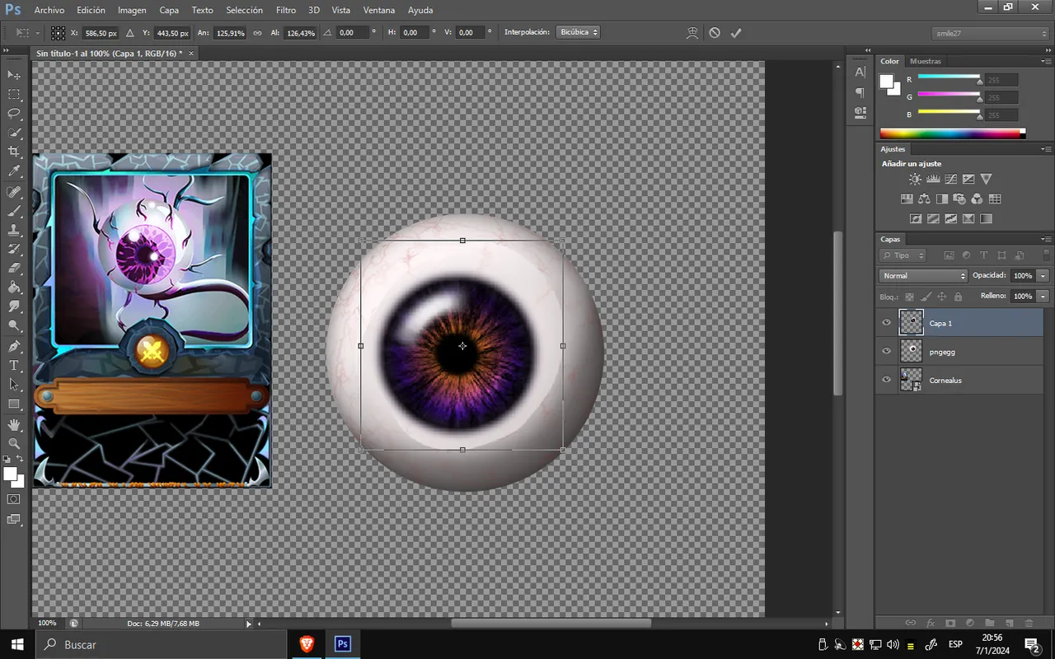This screenshot has height=659, width=1055.
Task: Click the X position input field
Action: coord(101,33)
